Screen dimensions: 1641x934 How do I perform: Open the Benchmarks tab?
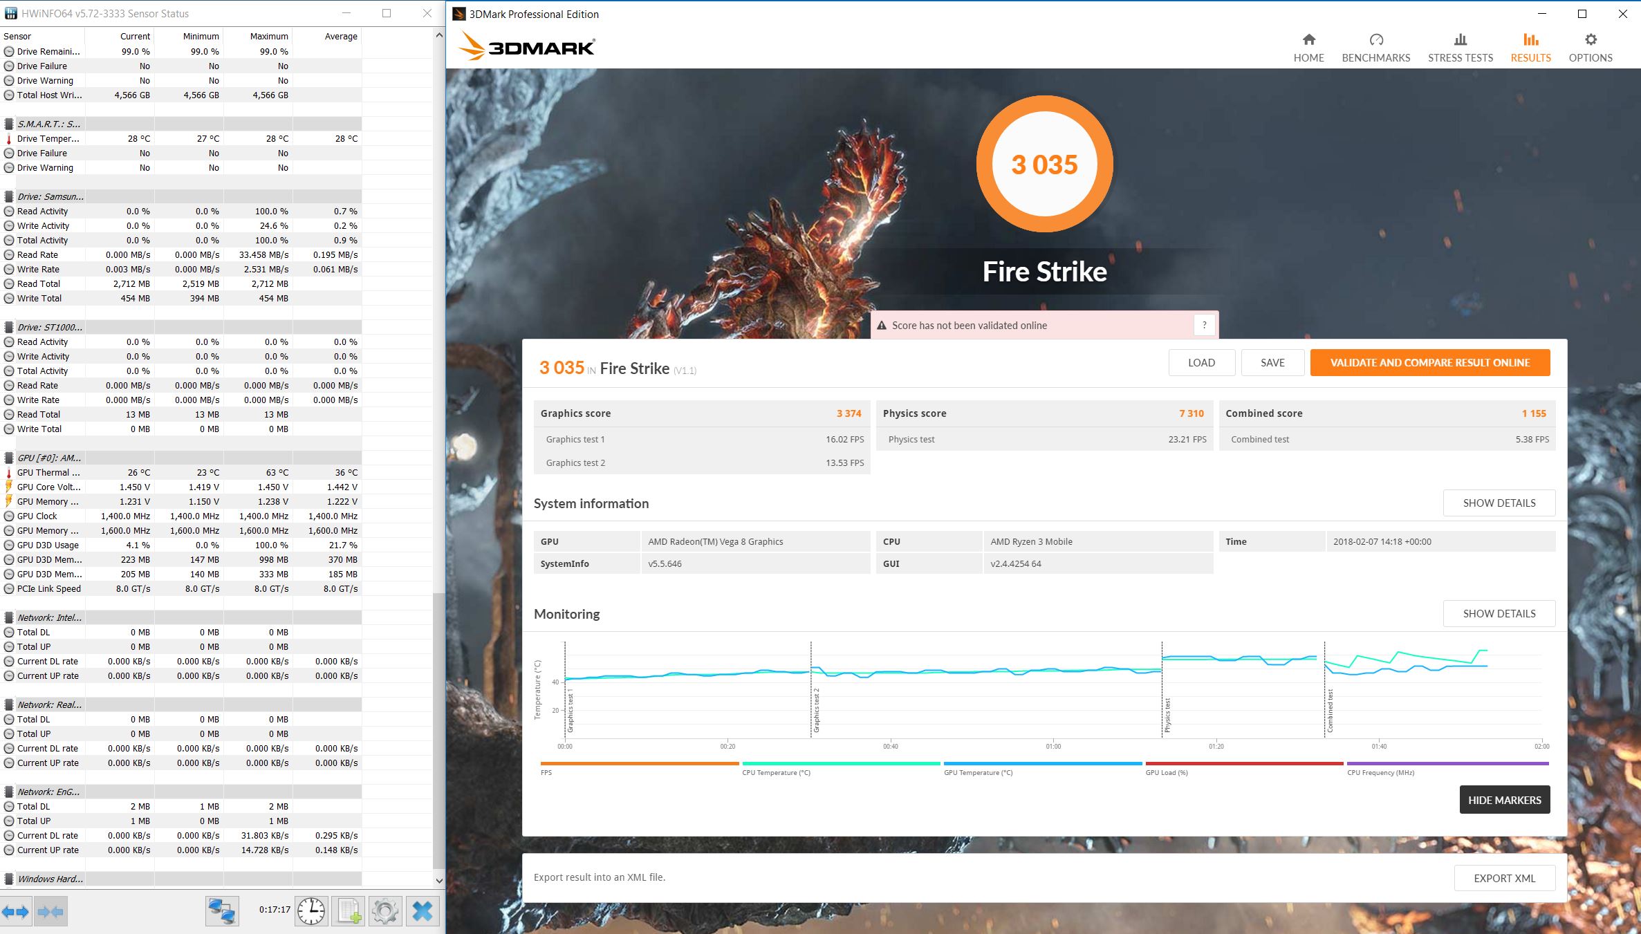click(1375, 48)
